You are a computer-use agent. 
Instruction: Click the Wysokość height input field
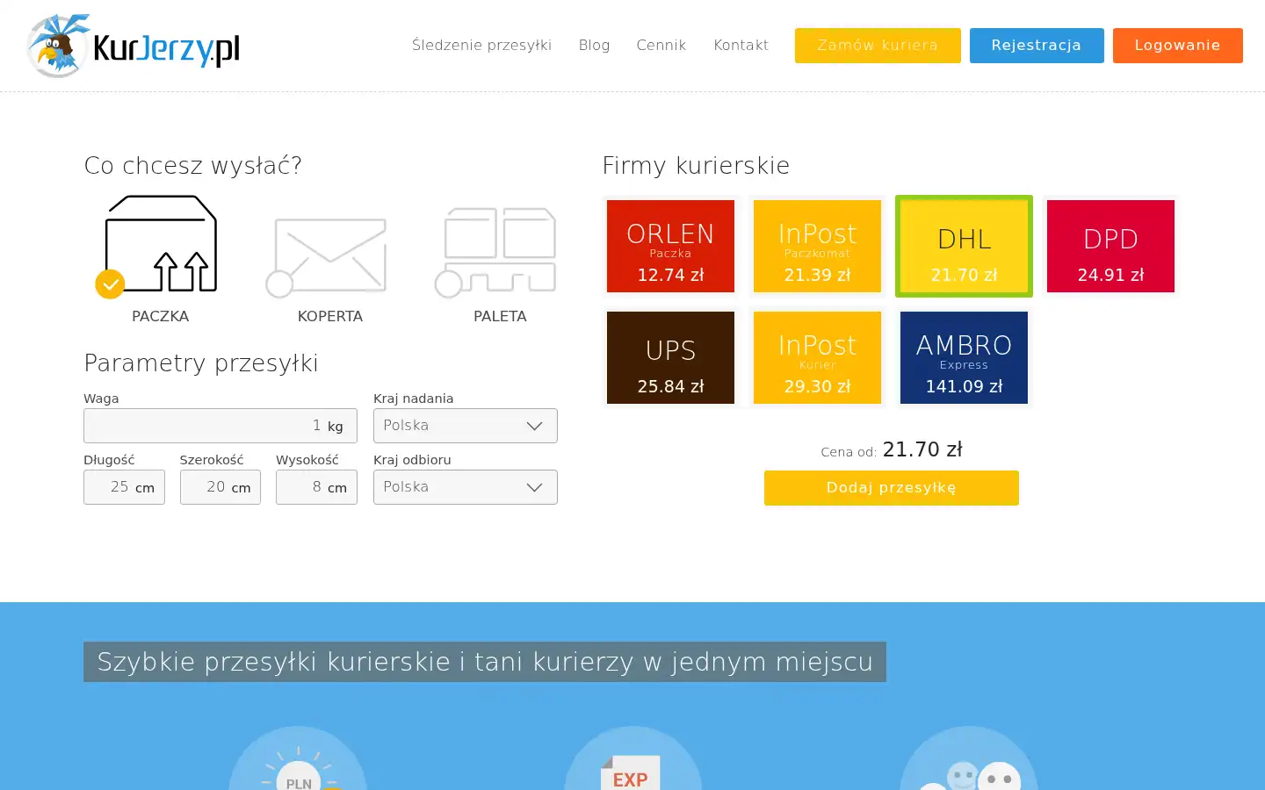pyautogui.click(x=316, y=487)
